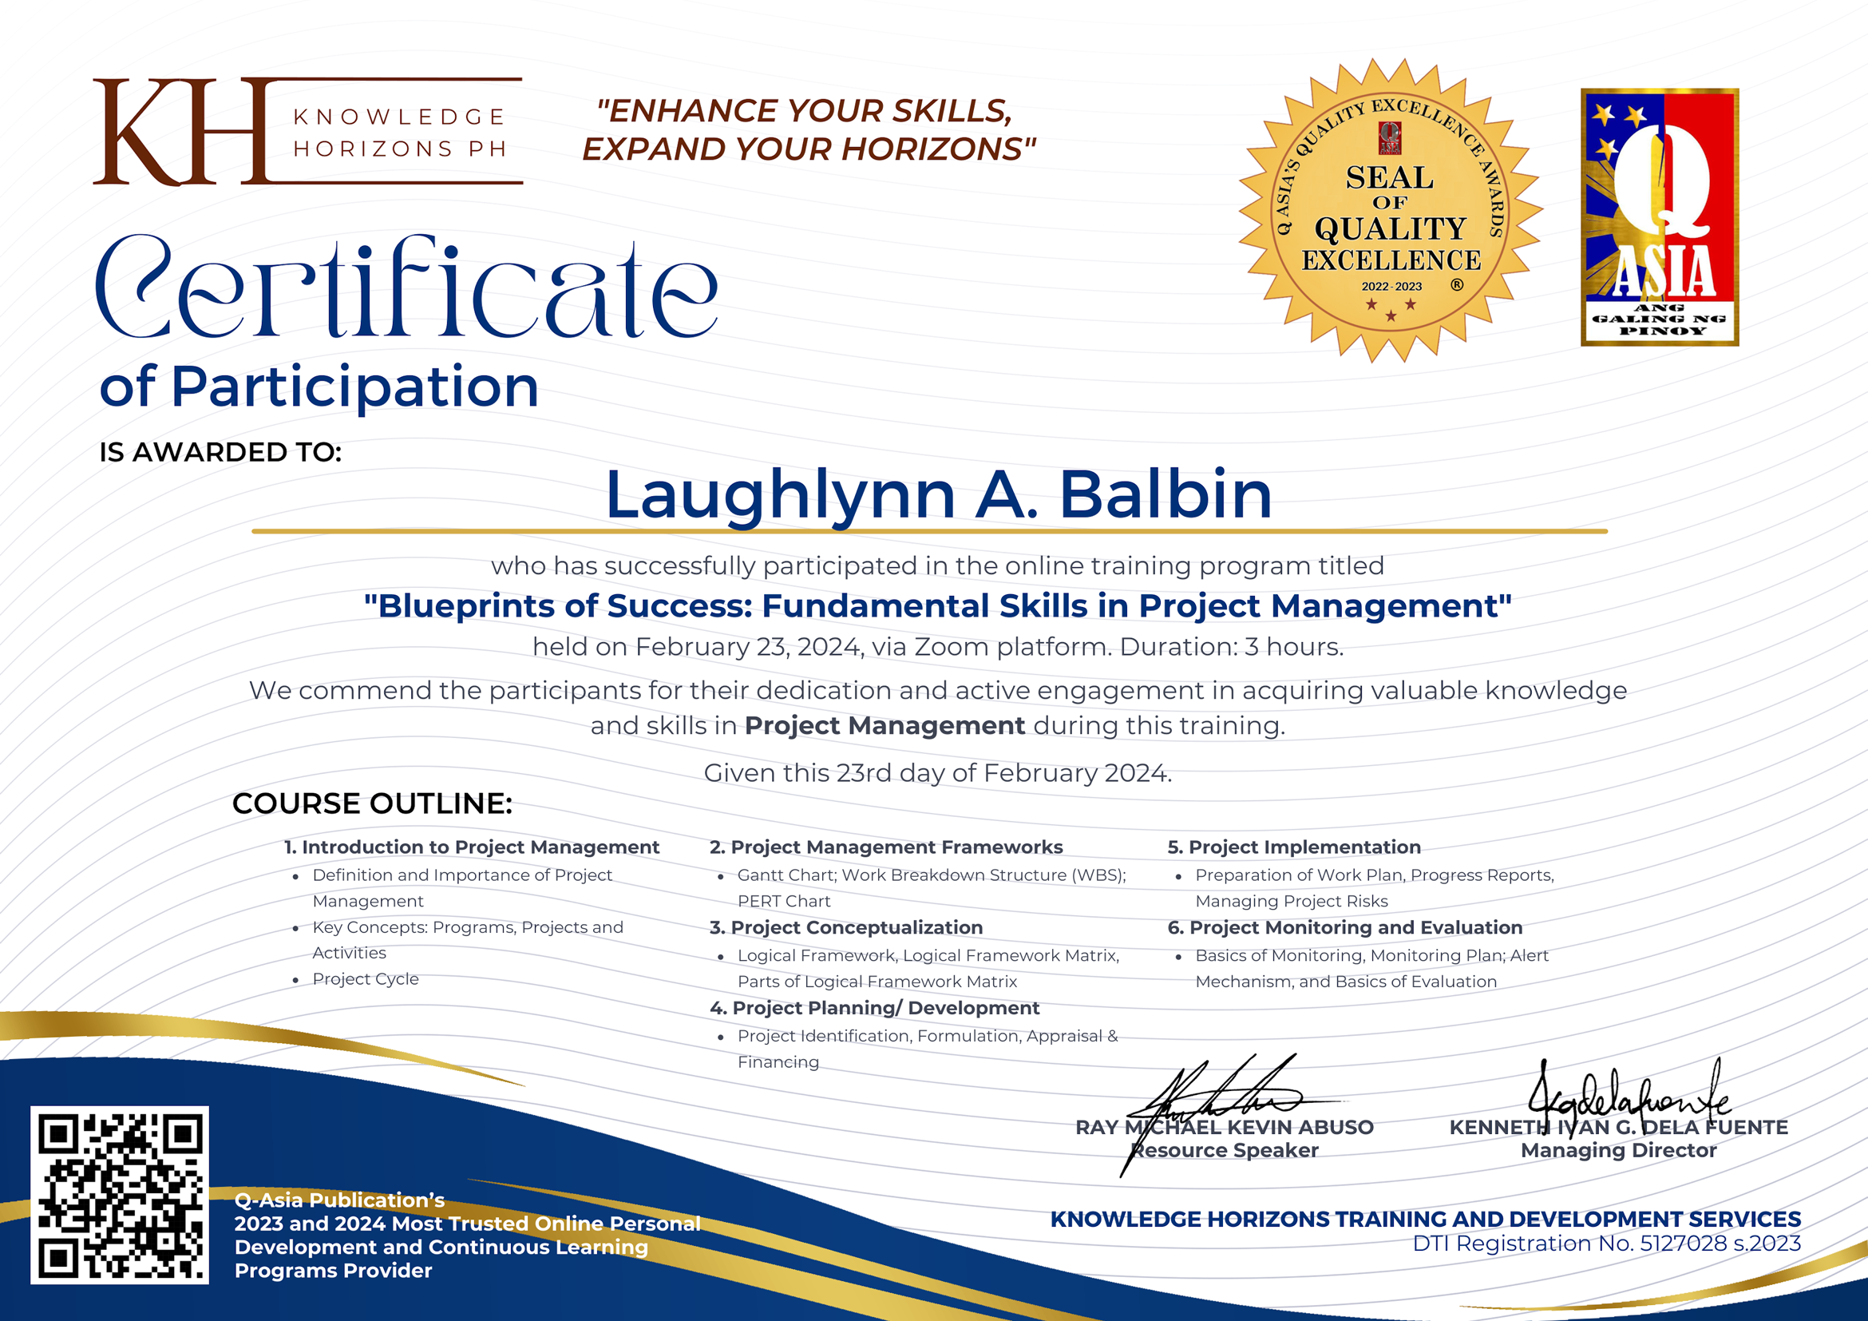Click the recipient name Laughlynn A. Balbin
1868x1321 pixels.
938,494
